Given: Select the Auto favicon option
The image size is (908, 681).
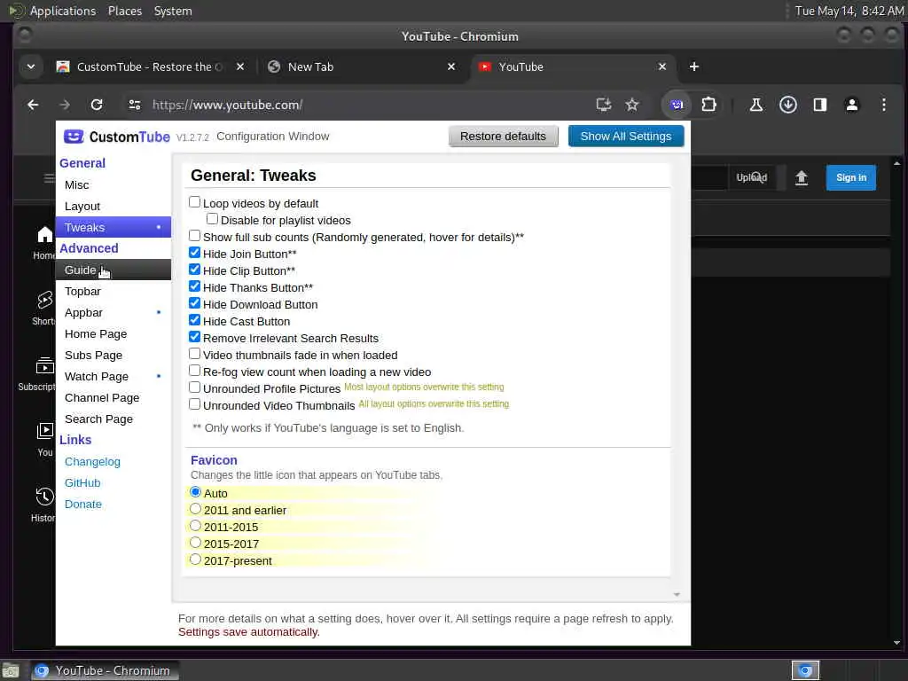Looking at the screenshot, I should [x=196, y=492].
